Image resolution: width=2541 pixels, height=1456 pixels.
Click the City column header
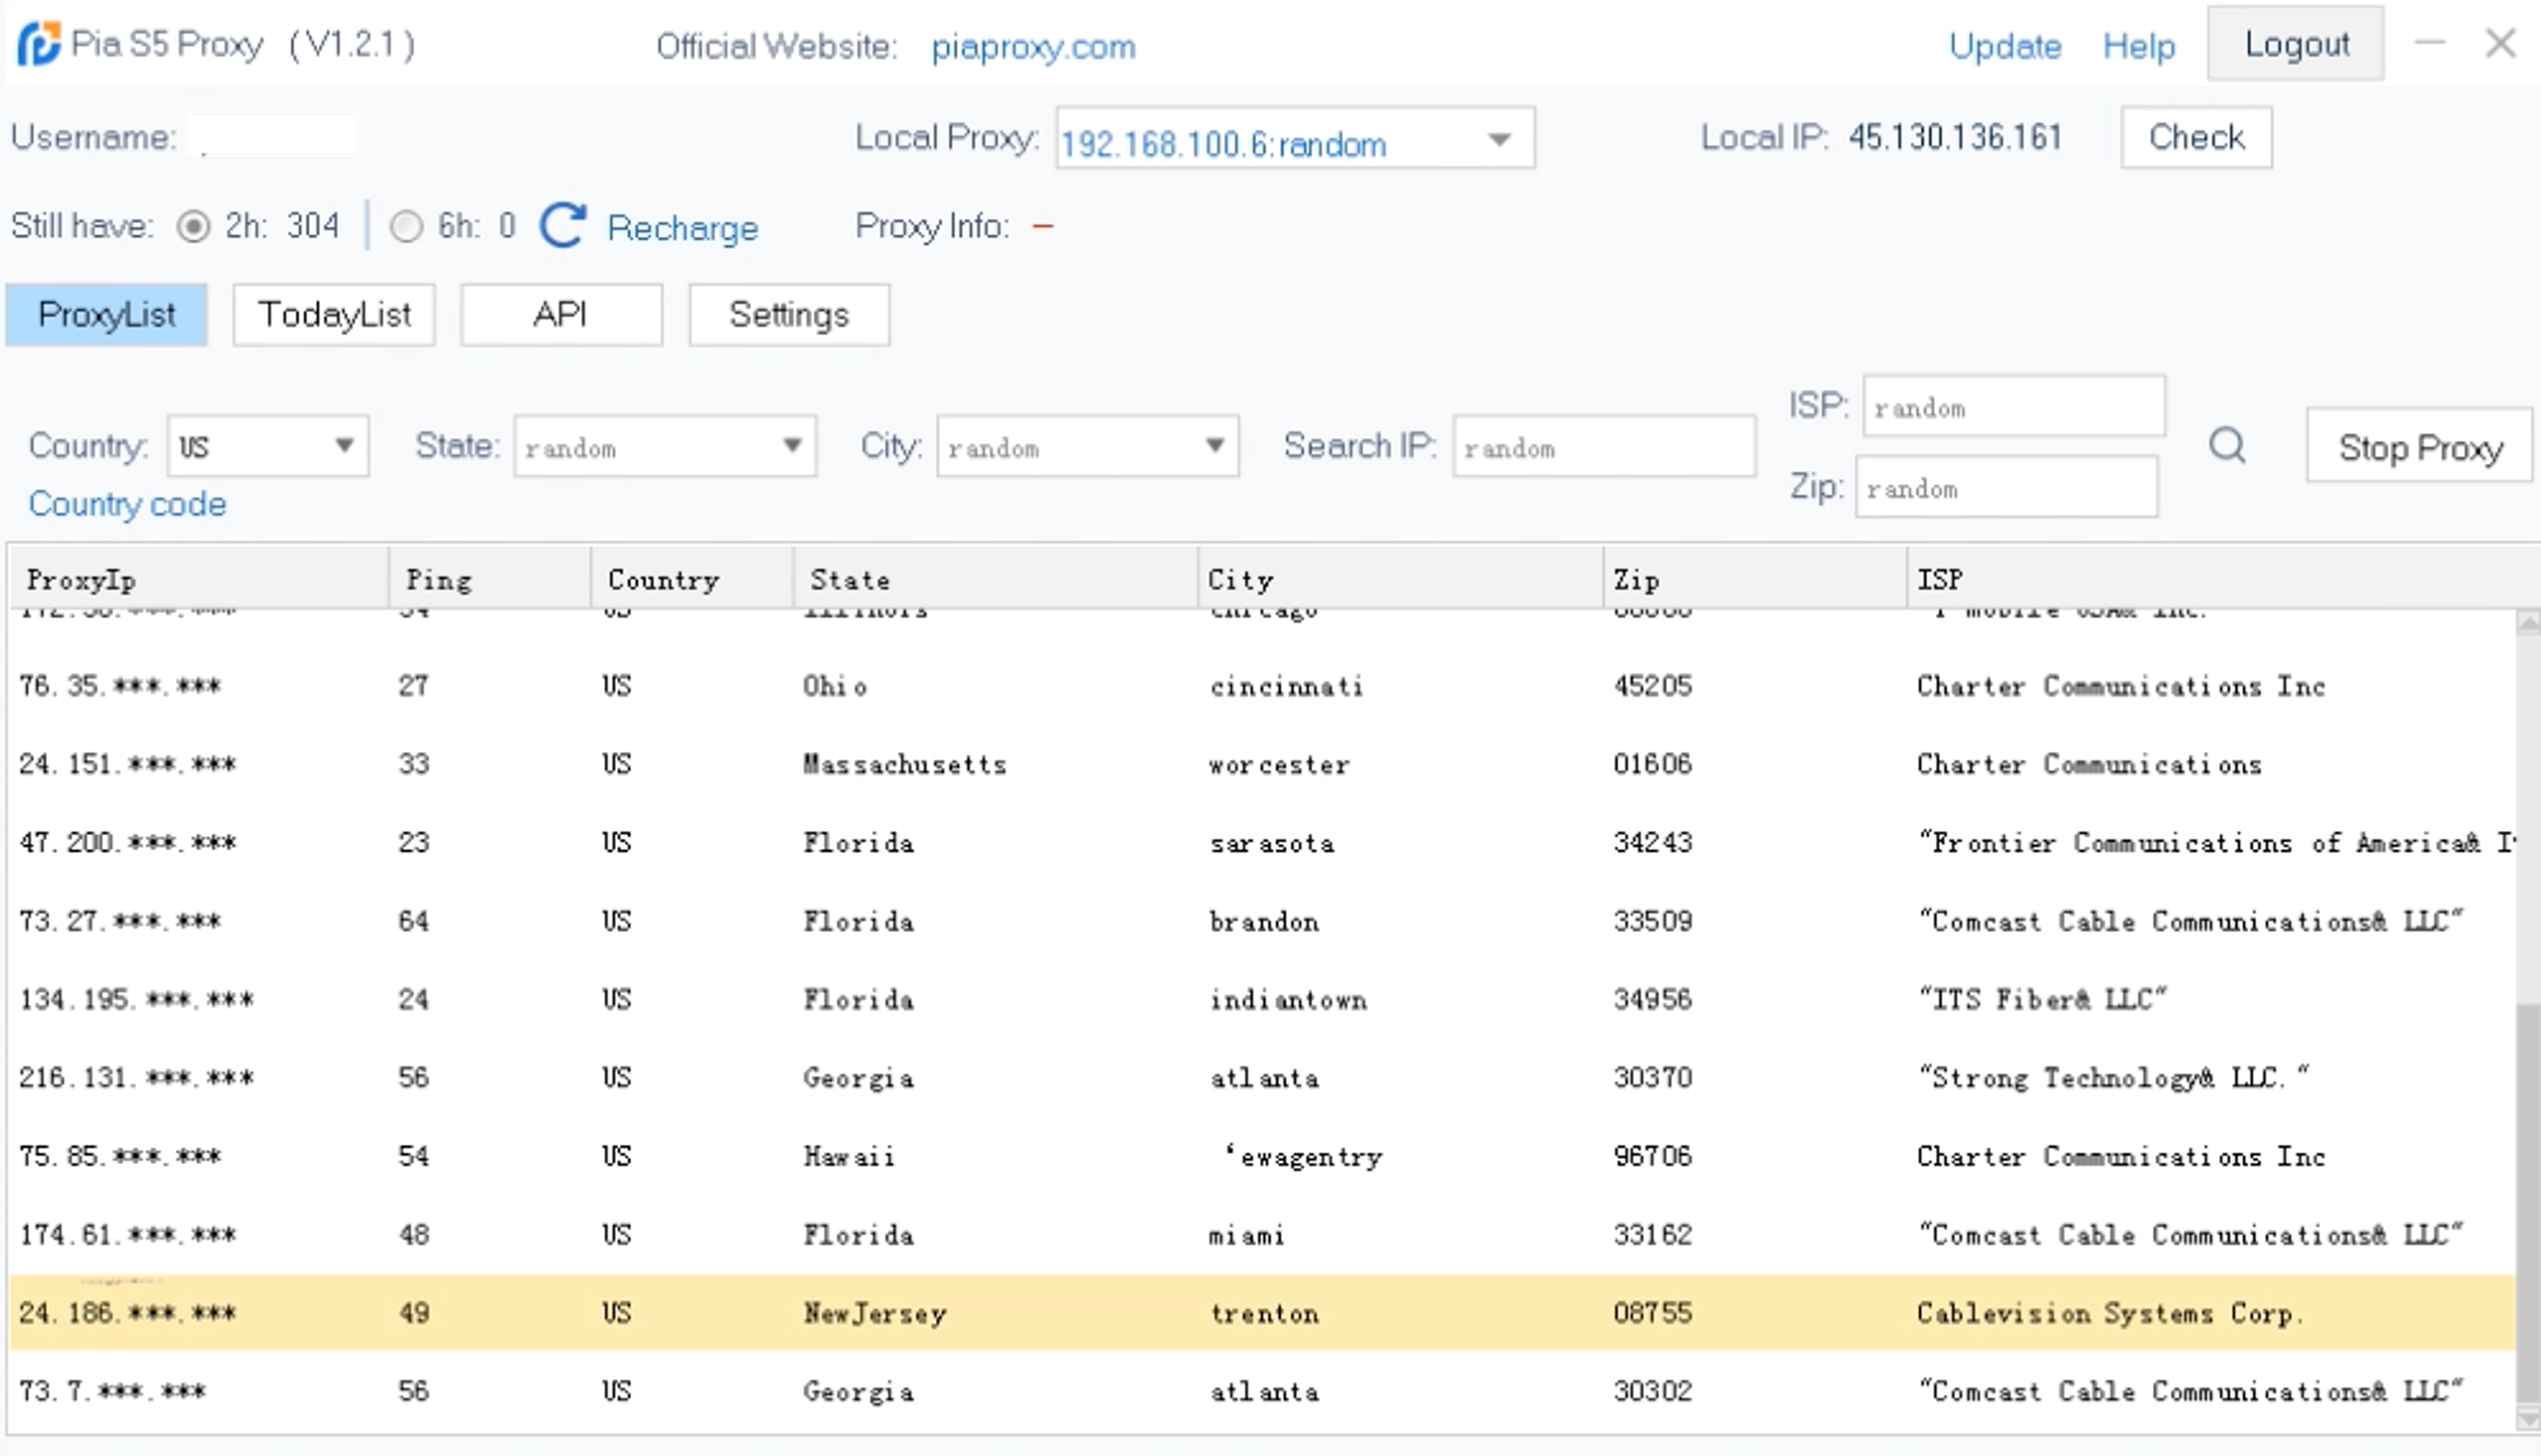(1401, 579)
